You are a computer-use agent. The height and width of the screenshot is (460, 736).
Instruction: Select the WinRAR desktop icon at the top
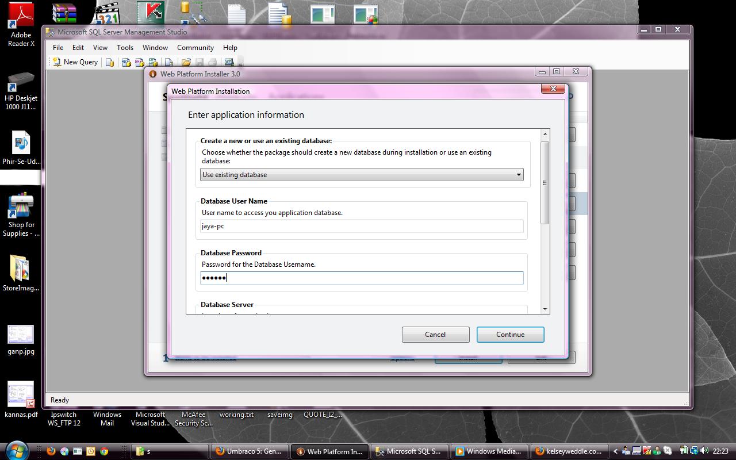click(x=64, y=14)
